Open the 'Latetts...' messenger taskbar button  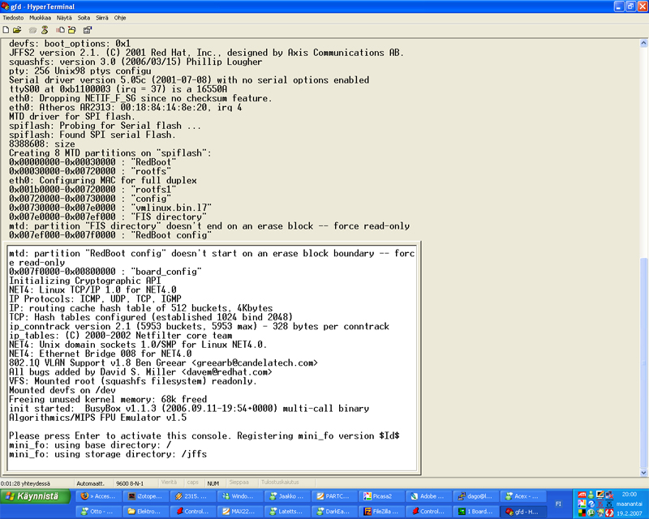click(289, 511)
